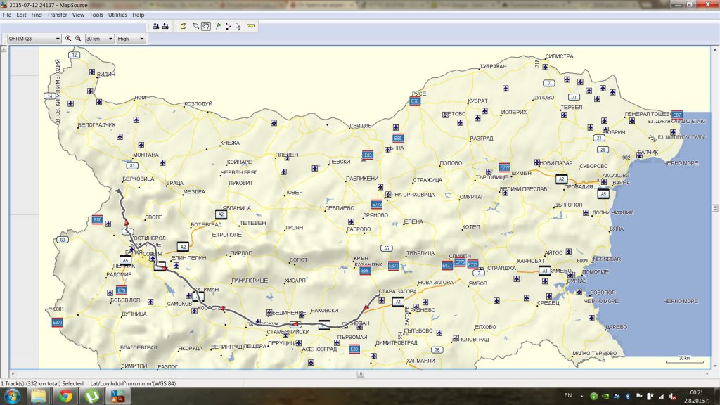The width and height of the screenshot is (720, 405).
Task: Select the arrow Selection tool
Action: click(x=238, y=26)
